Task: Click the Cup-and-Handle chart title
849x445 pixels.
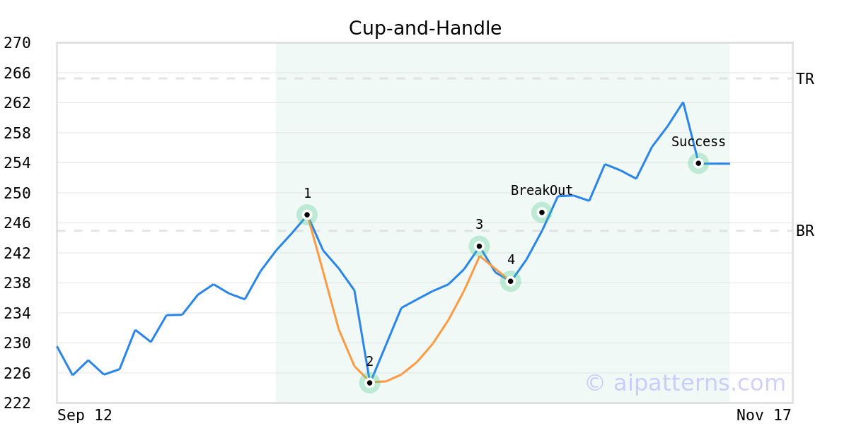Action: click(x=425, y=28)
